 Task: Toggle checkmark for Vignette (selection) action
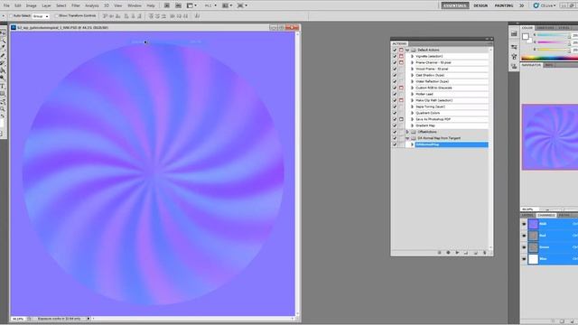pos(395,56)
